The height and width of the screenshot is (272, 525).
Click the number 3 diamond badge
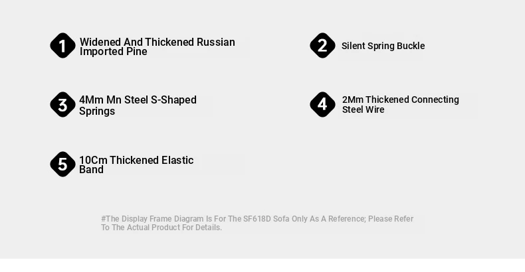tap(62, 105)
